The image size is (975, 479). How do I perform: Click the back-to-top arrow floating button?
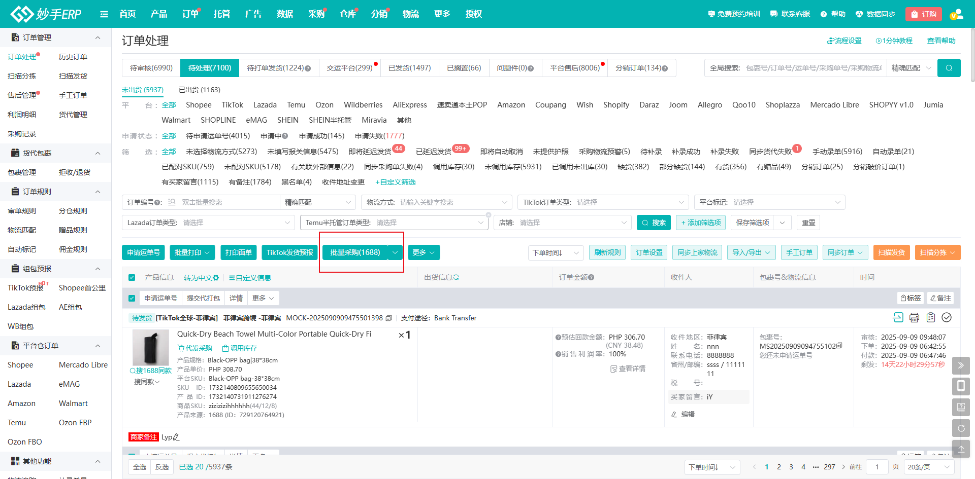(961, 449)
